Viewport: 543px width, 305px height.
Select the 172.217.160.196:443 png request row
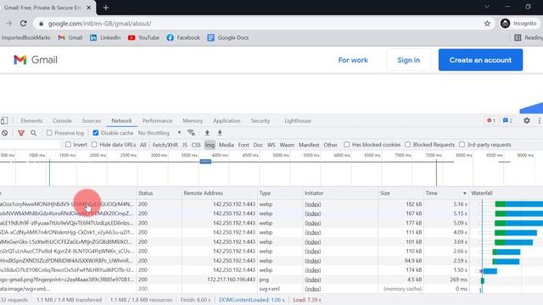271,280
